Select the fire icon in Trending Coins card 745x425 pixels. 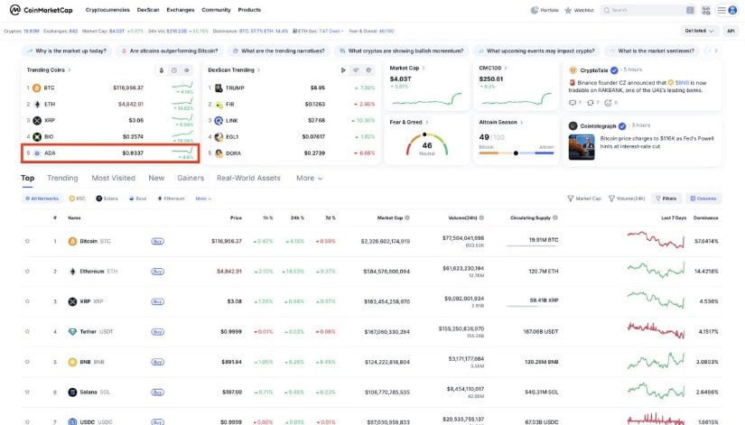162,70
